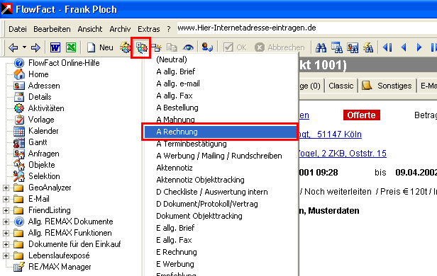437x276 pixels.
Task: Click the back arrow navigation icon
Action: tap(13, 48)
